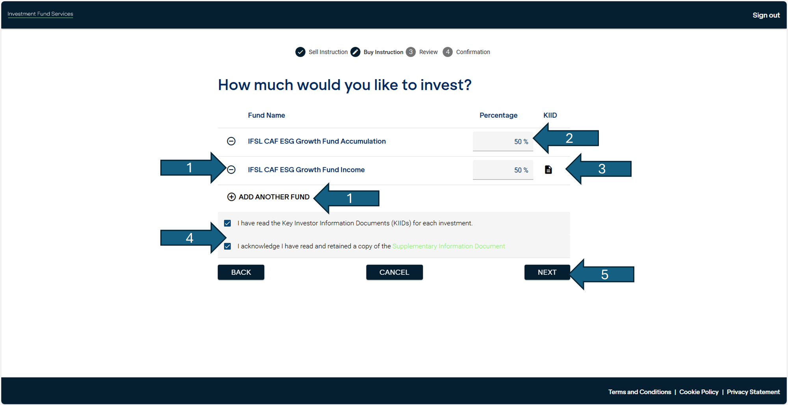The image size is (788, 405).
Task: Click the Sell Instruction completed checkmark icon
Action: pos(300,52)
